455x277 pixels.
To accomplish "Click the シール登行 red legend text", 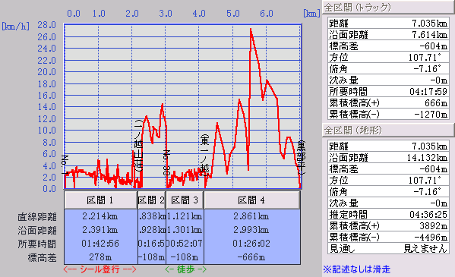I will [x=100, y=269].
